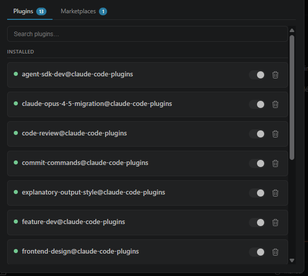Select the Plugins tab
Screen dimensions: 308x276
pyautogui.click(x=30, y=11)
